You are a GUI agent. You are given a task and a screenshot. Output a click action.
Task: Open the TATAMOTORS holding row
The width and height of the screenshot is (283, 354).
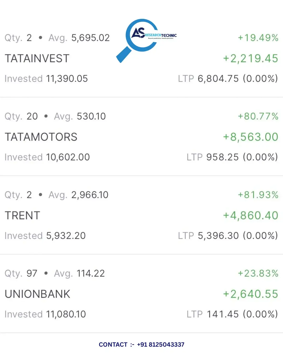(141, 137)
